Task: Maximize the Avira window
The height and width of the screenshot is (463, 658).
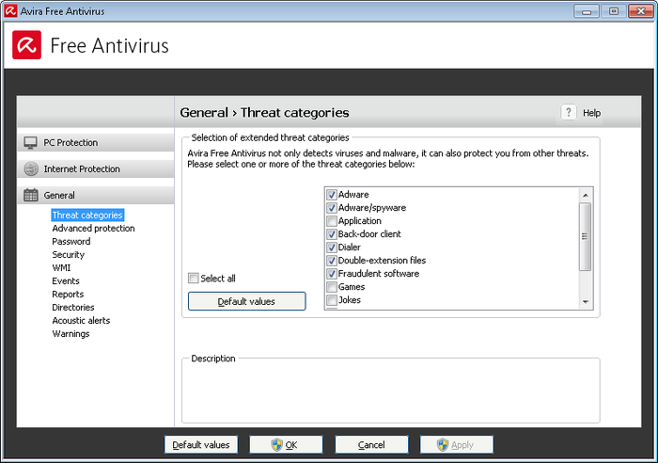Action: coord(614,11)
